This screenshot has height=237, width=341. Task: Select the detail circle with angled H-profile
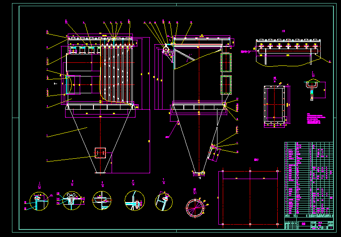164,202
